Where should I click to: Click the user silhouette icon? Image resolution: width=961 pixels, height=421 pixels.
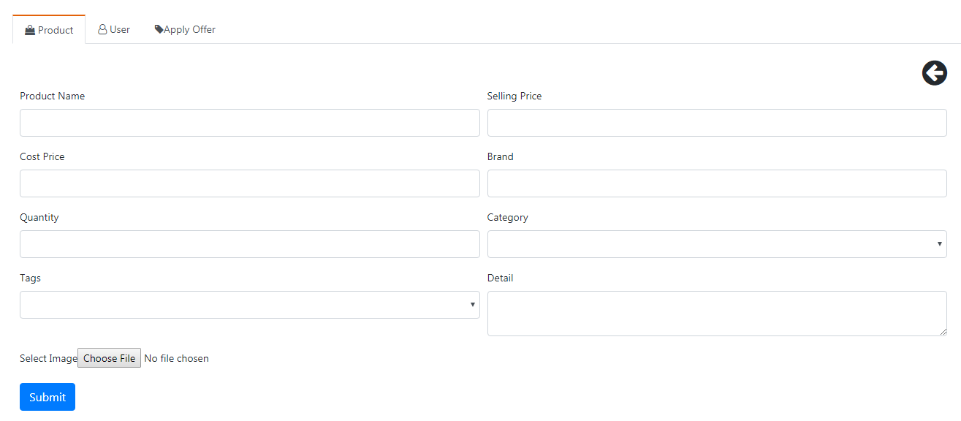[102, 30]
